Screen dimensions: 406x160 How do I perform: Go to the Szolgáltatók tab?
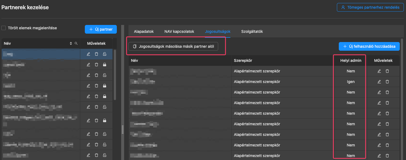pos(252,31)
